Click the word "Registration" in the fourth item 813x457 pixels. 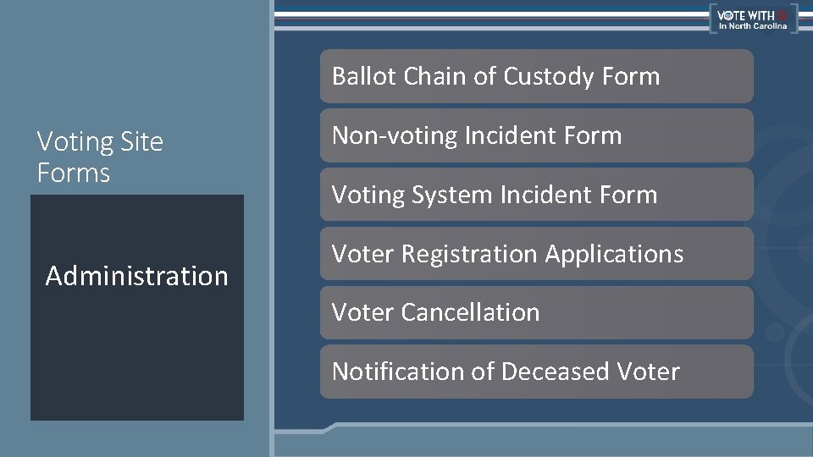471,254
